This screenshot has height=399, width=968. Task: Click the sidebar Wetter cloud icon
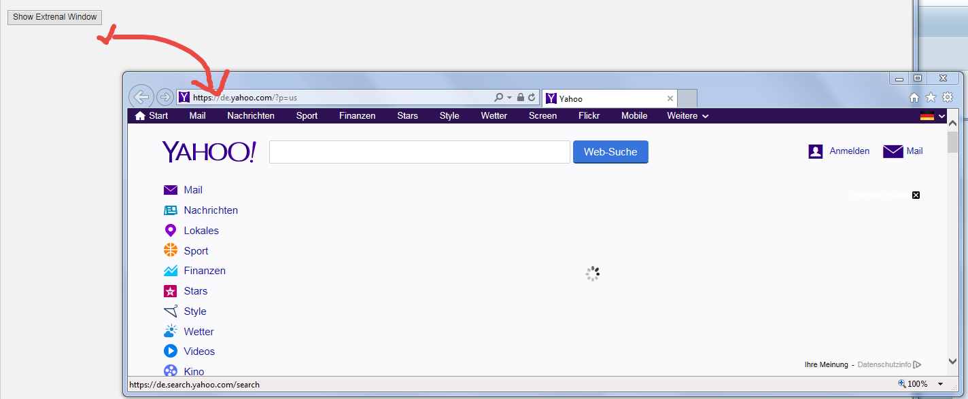click(171, 332)
